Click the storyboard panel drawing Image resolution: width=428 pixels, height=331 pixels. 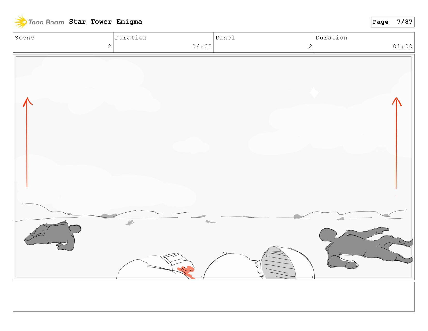click(213, 167)
